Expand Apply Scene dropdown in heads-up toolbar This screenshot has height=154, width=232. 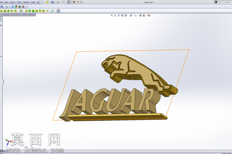(x=146, y=16)
